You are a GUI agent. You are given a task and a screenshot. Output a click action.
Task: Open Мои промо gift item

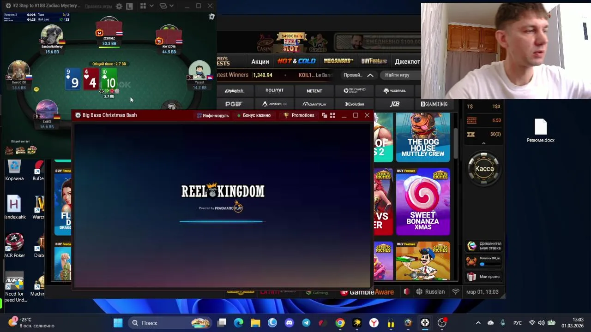pyautogui.click(x=484, y=277)
